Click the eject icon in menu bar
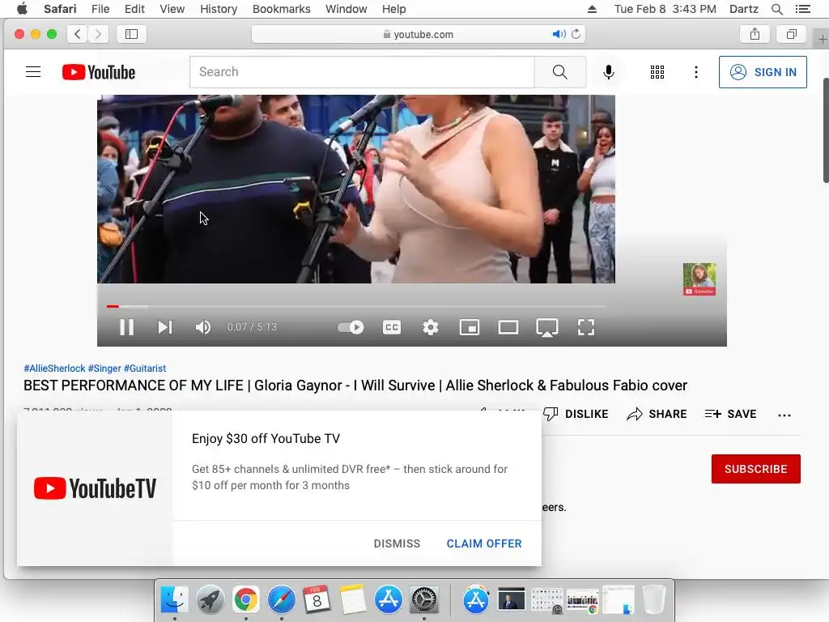The height and width of the screenshot is (622, 829). coord(592,9)
